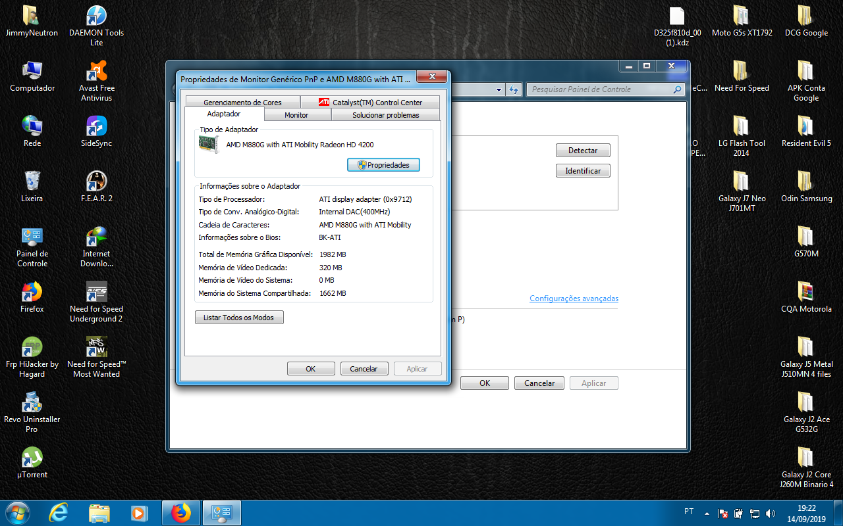Open the Action Center flag tray icon
The image size is (843, 526).
(722, 514)
